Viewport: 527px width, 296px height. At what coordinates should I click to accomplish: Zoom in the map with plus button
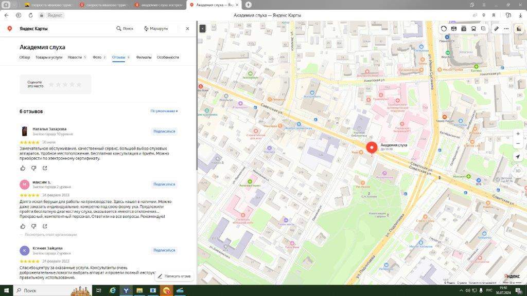[x=518, y=134]
